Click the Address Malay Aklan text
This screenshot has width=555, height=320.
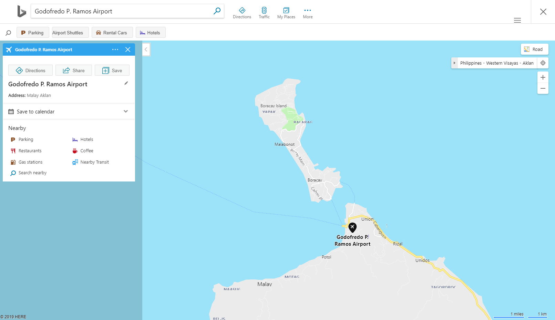30,95
